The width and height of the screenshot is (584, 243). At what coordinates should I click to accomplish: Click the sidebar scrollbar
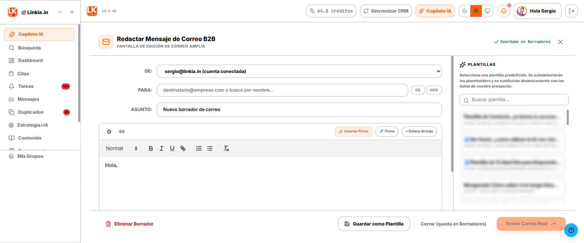tap(79, 73)
